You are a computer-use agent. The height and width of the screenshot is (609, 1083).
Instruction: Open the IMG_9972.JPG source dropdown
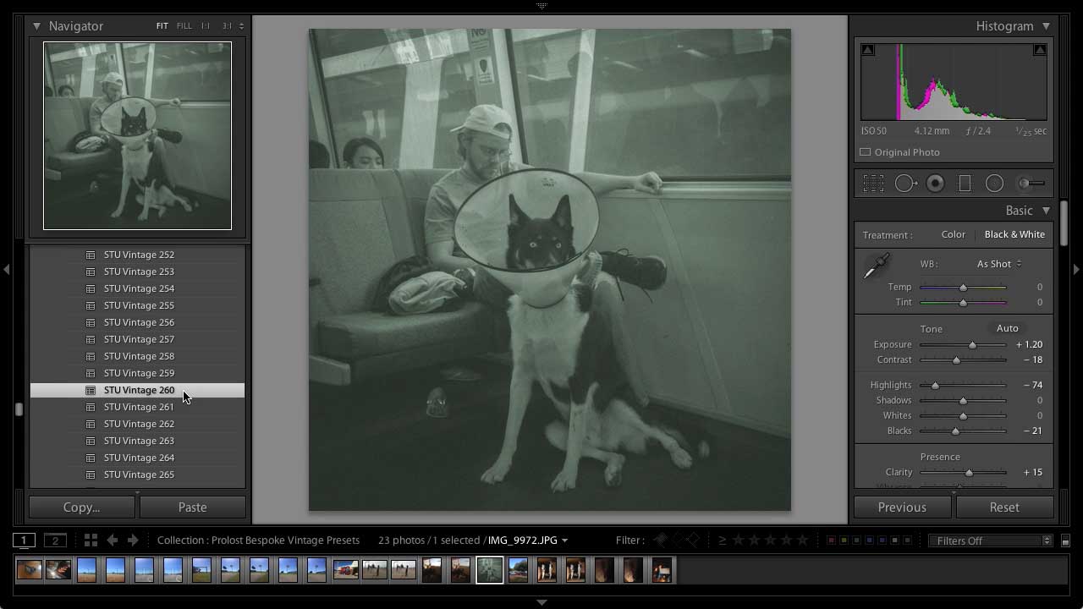[528, 540]
